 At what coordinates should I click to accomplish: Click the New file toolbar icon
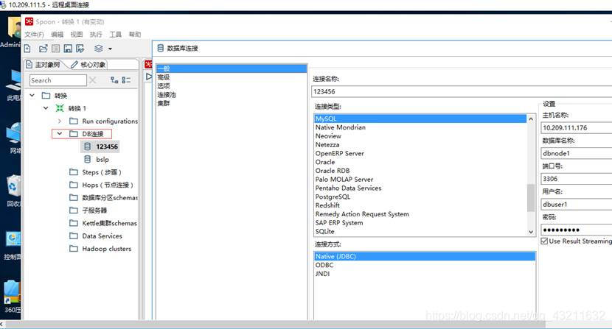(27, 49)
